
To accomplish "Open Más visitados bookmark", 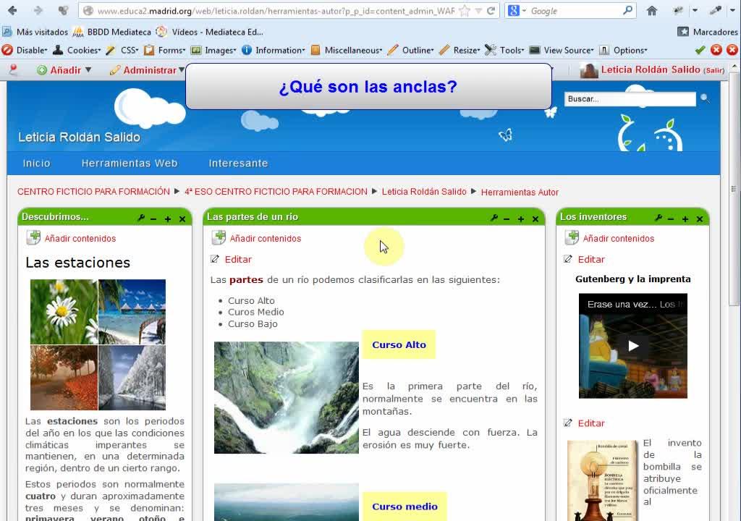I will point(35,32).
